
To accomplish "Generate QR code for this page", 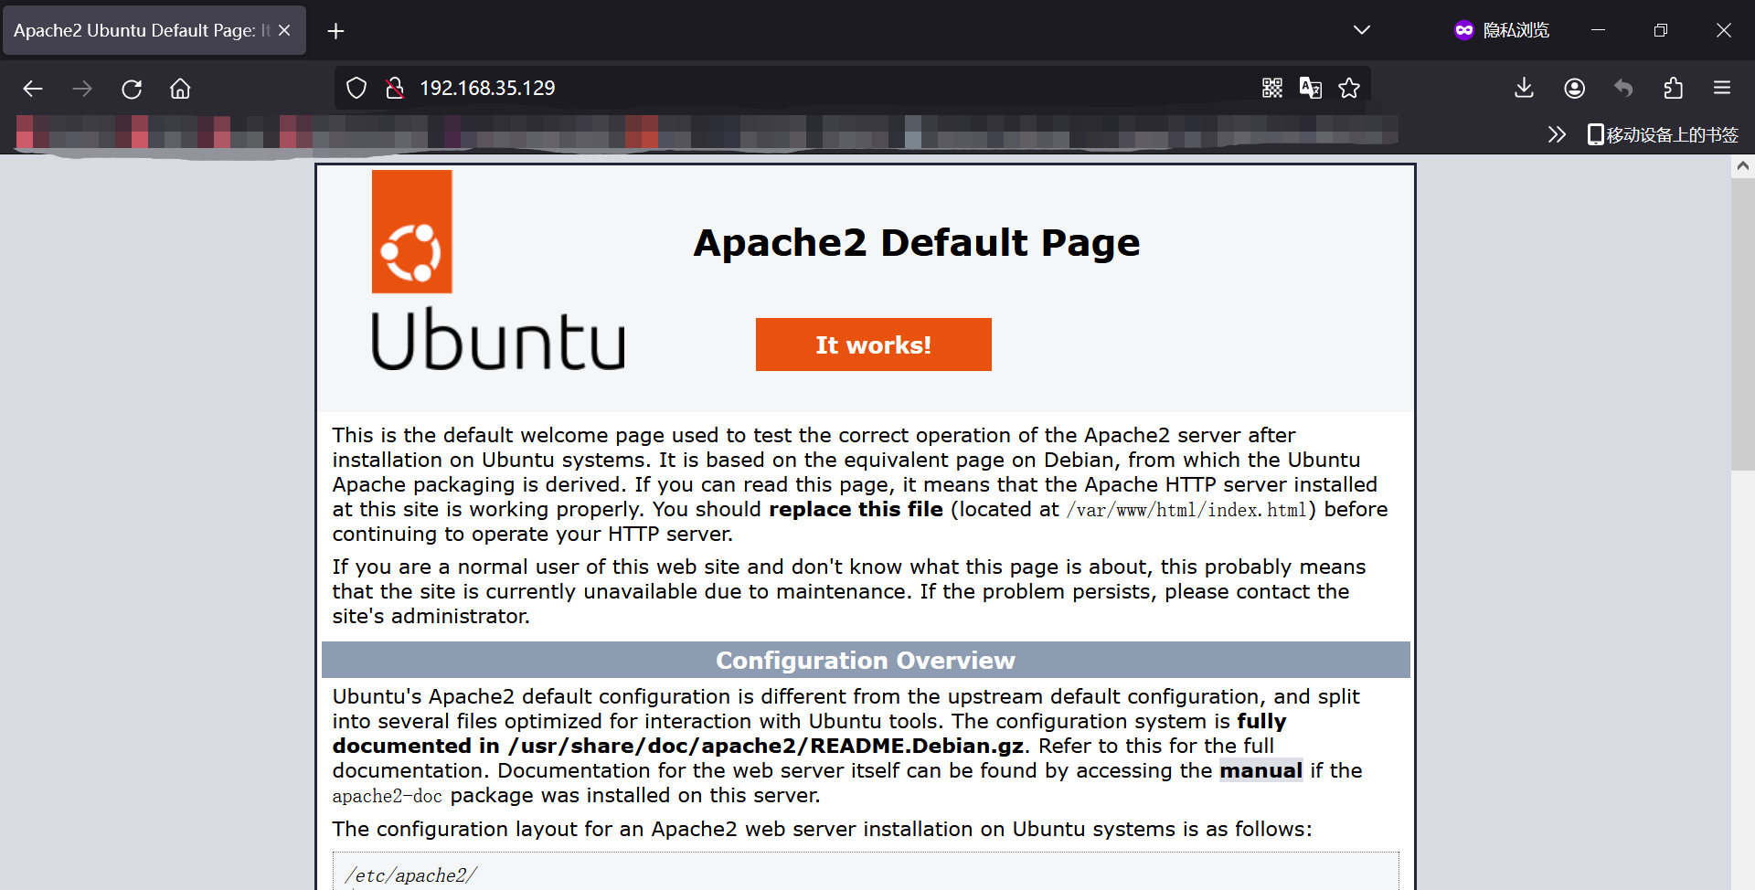I will [1272, 88].
